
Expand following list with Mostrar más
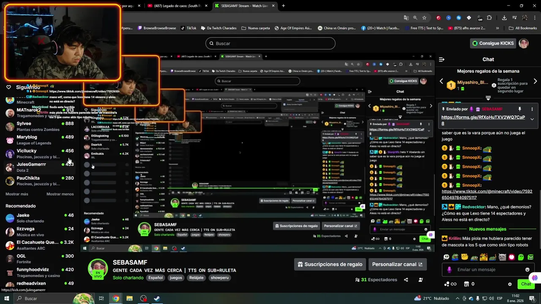17,194
